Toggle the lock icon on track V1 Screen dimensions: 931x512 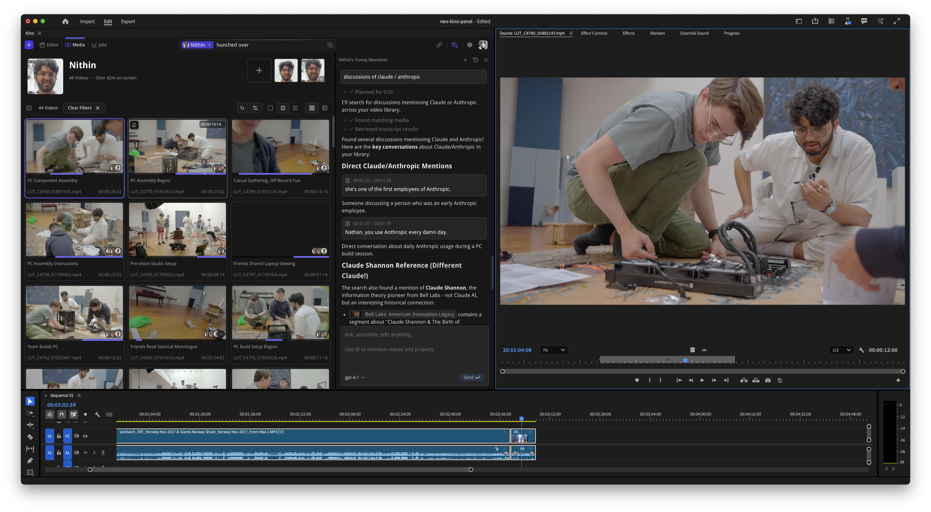click(59, 436)
